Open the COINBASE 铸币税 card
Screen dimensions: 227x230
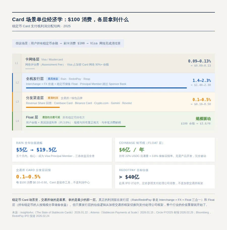[165, 150]
